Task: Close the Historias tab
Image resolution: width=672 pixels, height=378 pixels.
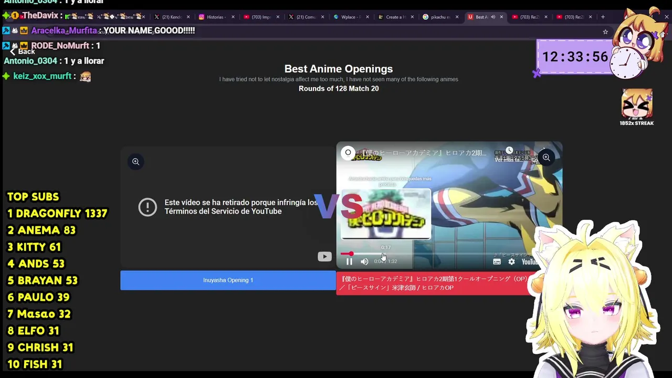Action: point(233,17)
